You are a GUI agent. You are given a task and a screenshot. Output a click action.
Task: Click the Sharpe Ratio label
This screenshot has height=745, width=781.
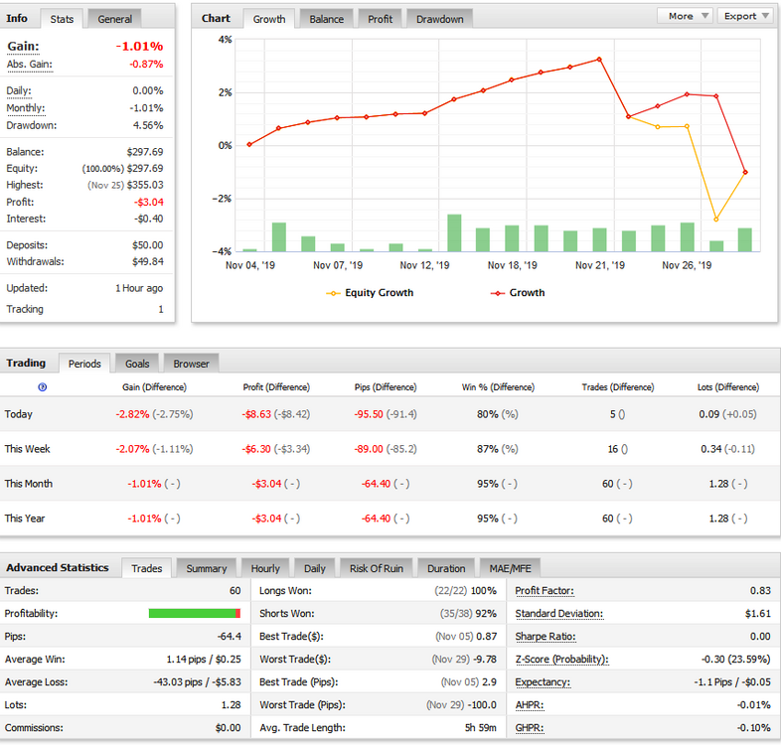tap(546, 637)
